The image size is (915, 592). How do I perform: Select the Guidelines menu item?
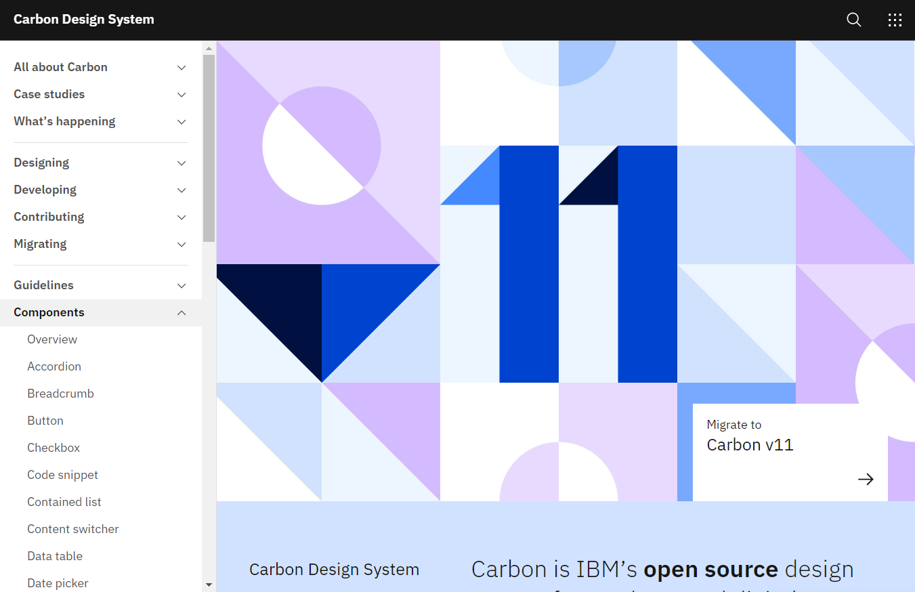pyautogui.click(x=101, y=285)
